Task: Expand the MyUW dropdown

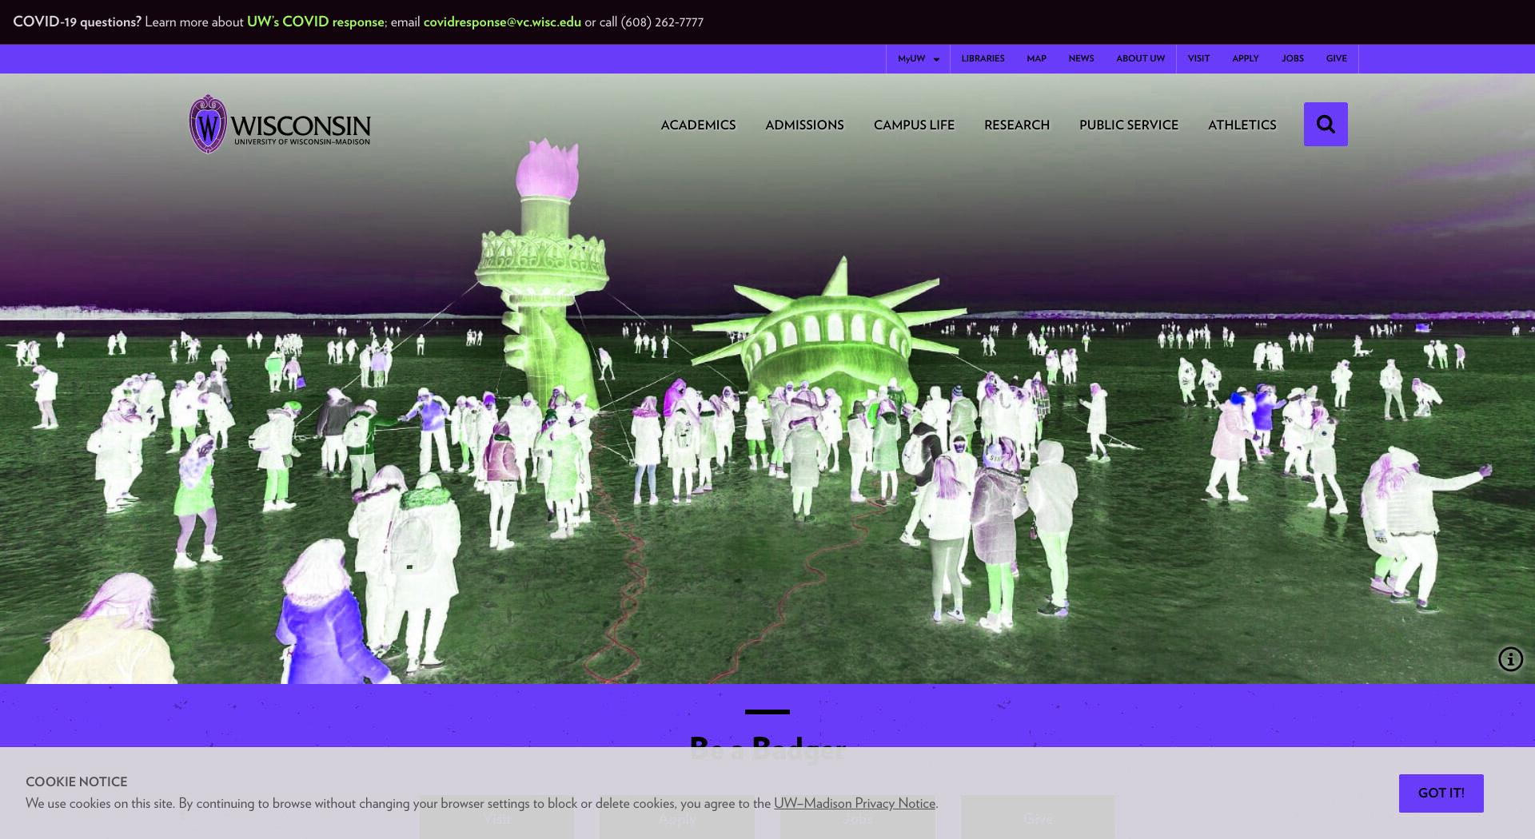Action: (918, 58)
